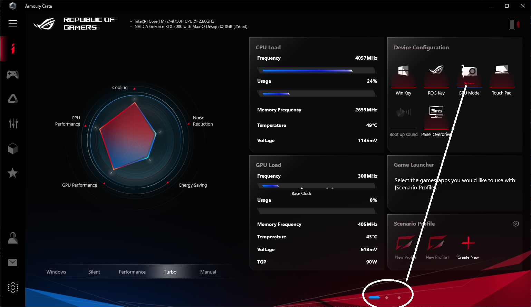Viewport: 531px width, 307px height.
Task: Click the Noise Reduction radar label
Action: coord(203,121)
